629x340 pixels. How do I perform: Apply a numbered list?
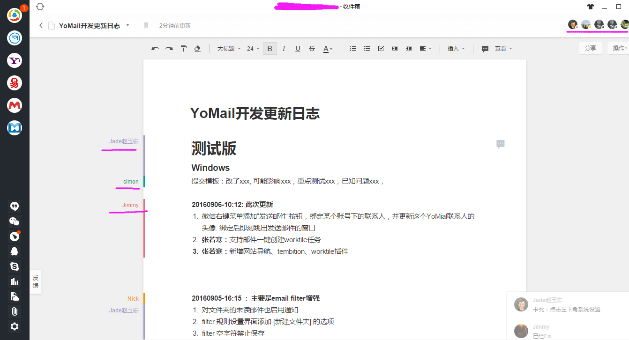pos(352,48)
